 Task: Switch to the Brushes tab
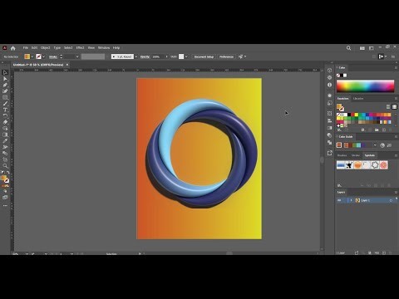pos(342,155)
